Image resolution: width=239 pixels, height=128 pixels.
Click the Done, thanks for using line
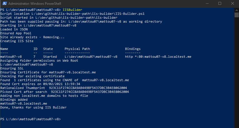coord(33,107)
